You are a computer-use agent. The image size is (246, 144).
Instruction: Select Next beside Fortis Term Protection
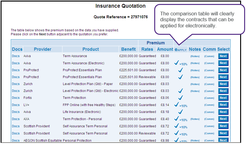(223, 98)
